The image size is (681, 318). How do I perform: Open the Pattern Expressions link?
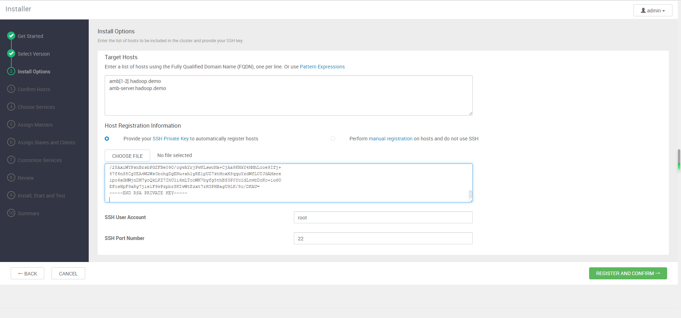(x=322, y=67)
